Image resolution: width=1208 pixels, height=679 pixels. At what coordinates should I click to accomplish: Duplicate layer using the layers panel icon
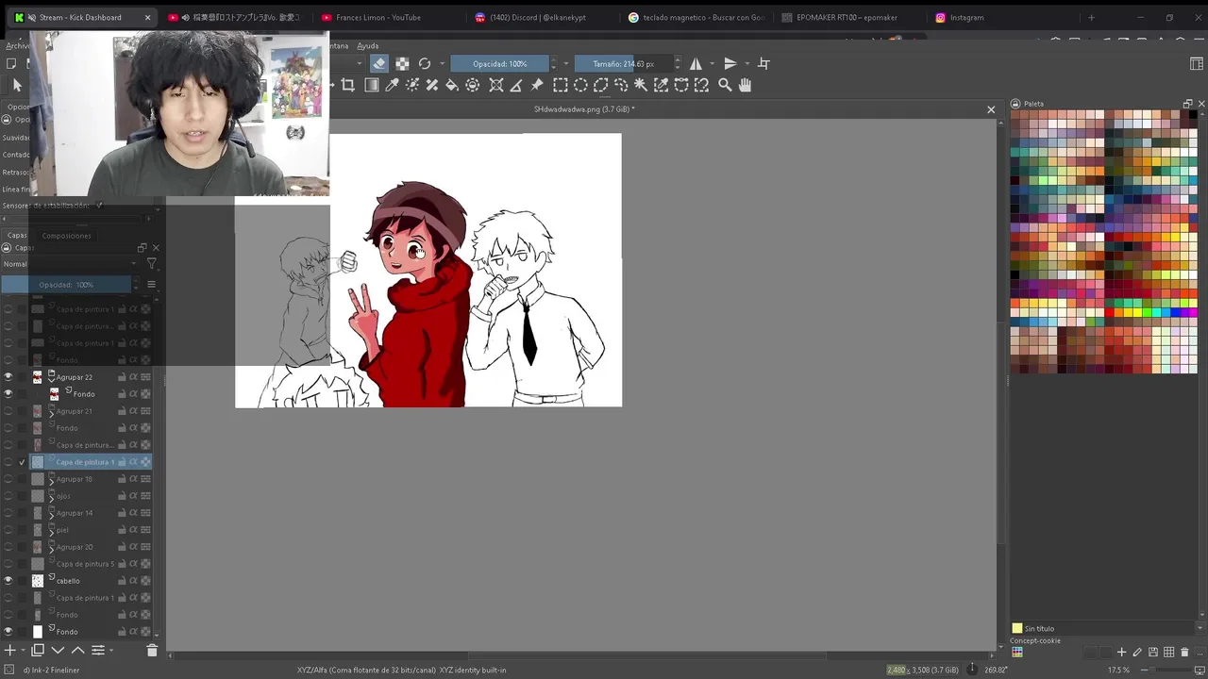[38, 650]
